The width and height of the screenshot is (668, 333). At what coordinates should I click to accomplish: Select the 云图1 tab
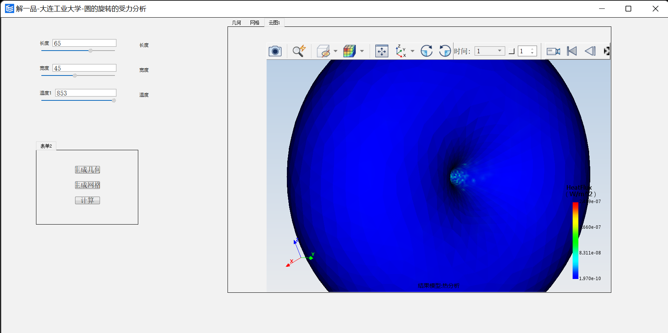(274, 23)
